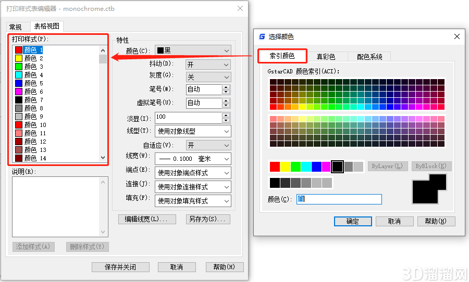Select 颜色 13 in plot style list
Screen dimensions: 469x282
31,150
